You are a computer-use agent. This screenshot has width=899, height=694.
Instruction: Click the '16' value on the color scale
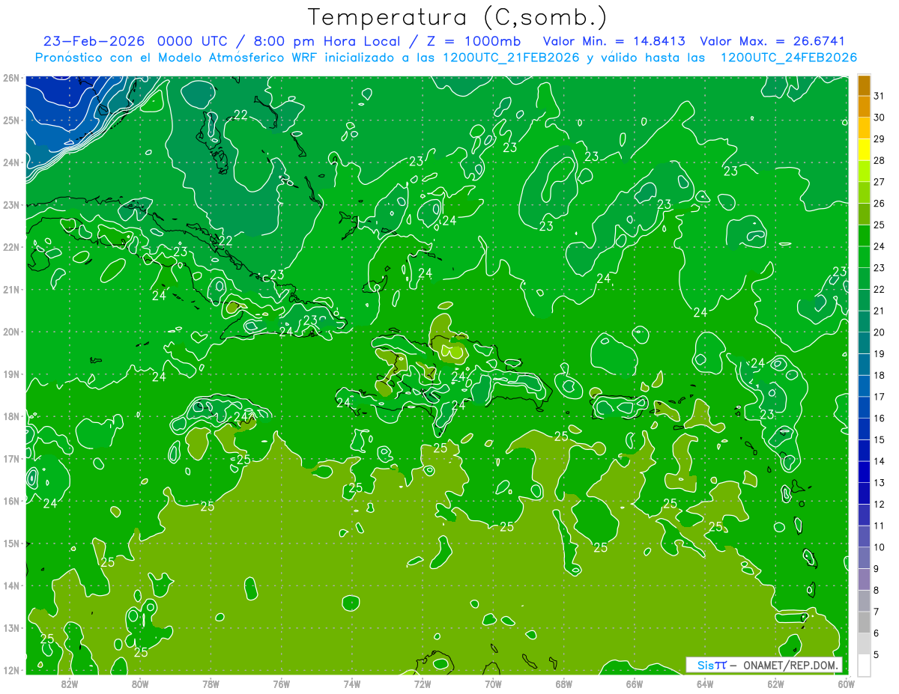pyautogui.click(x=880, y=418)
